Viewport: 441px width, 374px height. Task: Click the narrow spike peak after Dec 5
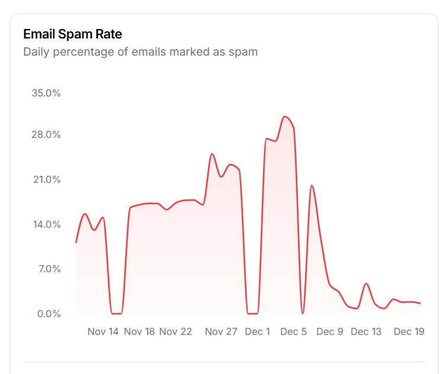click(312, 186)
